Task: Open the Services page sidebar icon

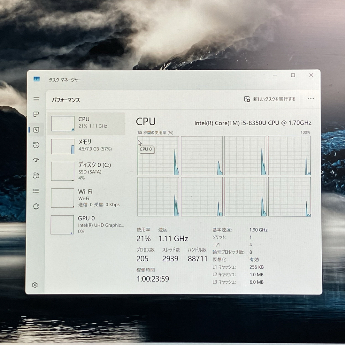Action: coord(36,206)
